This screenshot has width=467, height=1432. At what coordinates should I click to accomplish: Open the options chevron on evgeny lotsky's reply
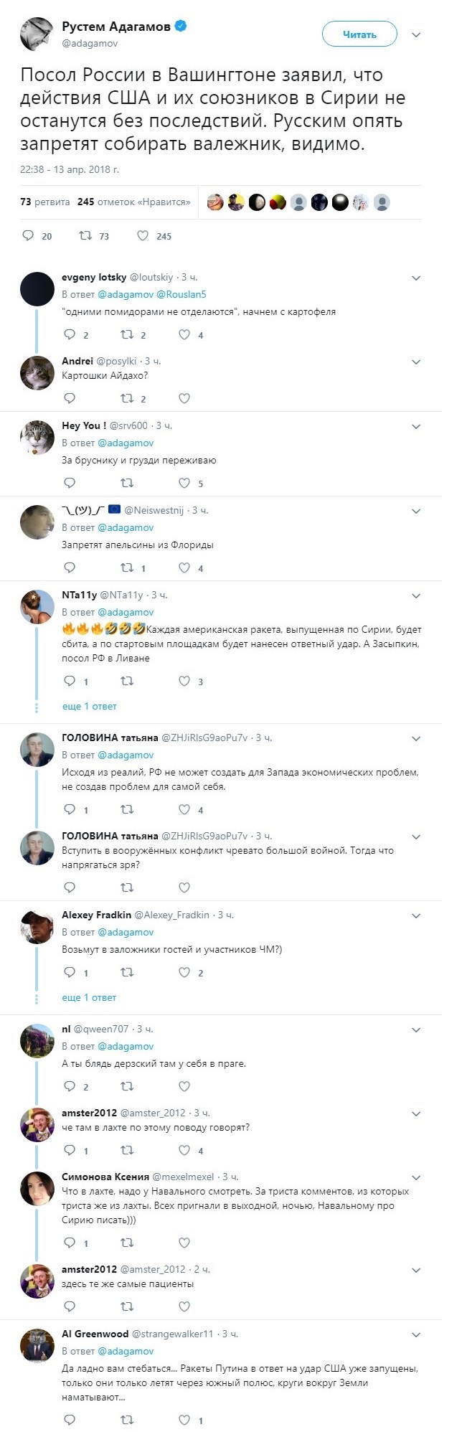tap(415, 277)
